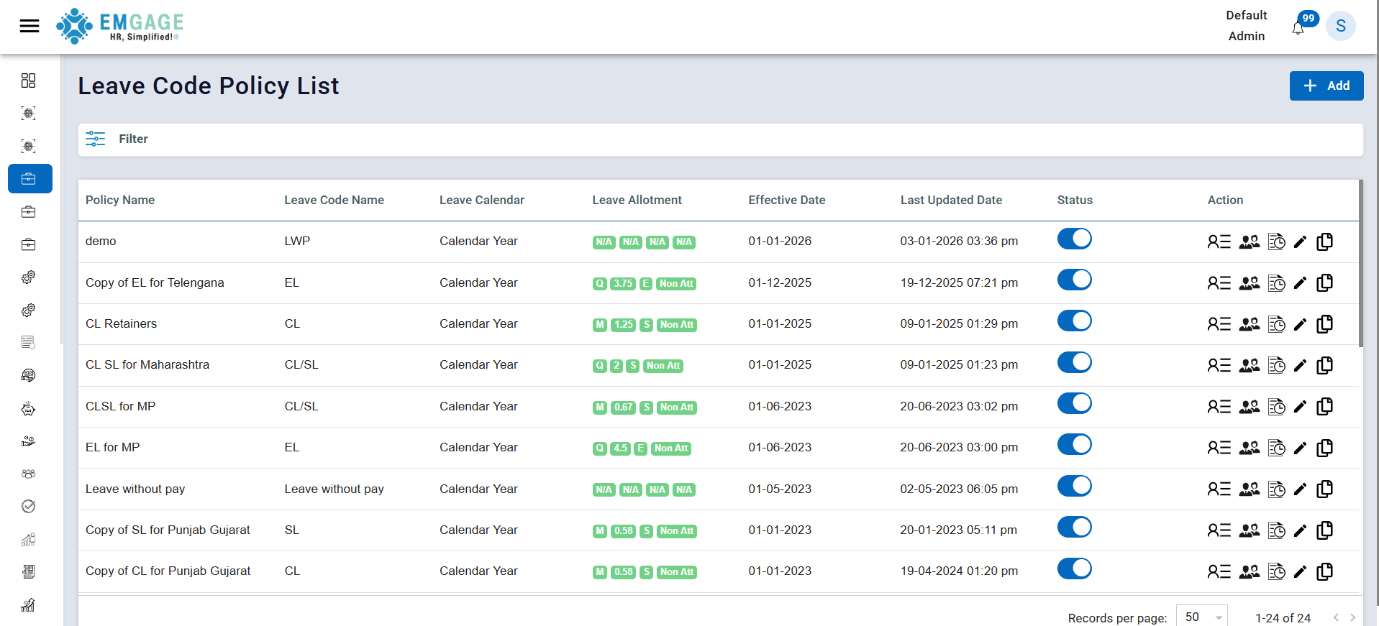Select the highlighted briefcase sidebar item
The image size is (1379, 626).
tap(29, 179)
